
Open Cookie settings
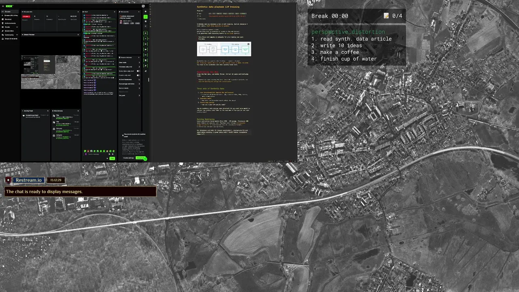129,158
